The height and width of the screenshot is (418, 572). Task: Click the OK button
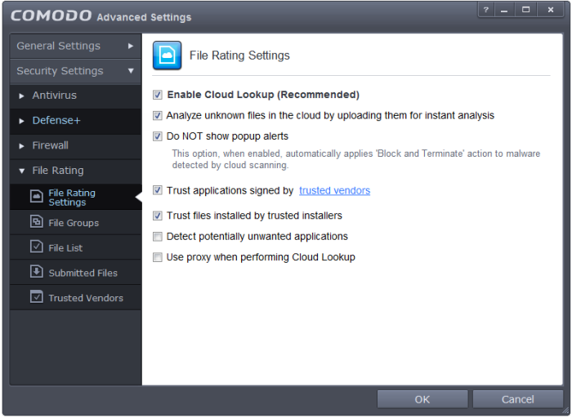click(422, 399)
